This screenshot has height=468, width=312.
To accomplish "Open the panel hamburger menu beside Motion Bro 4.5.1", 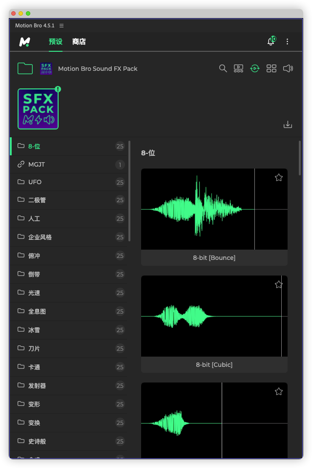I will tap(62, 26).
